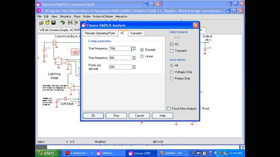
Task: Click the network computers system tray icon
Action: [226, 153]
